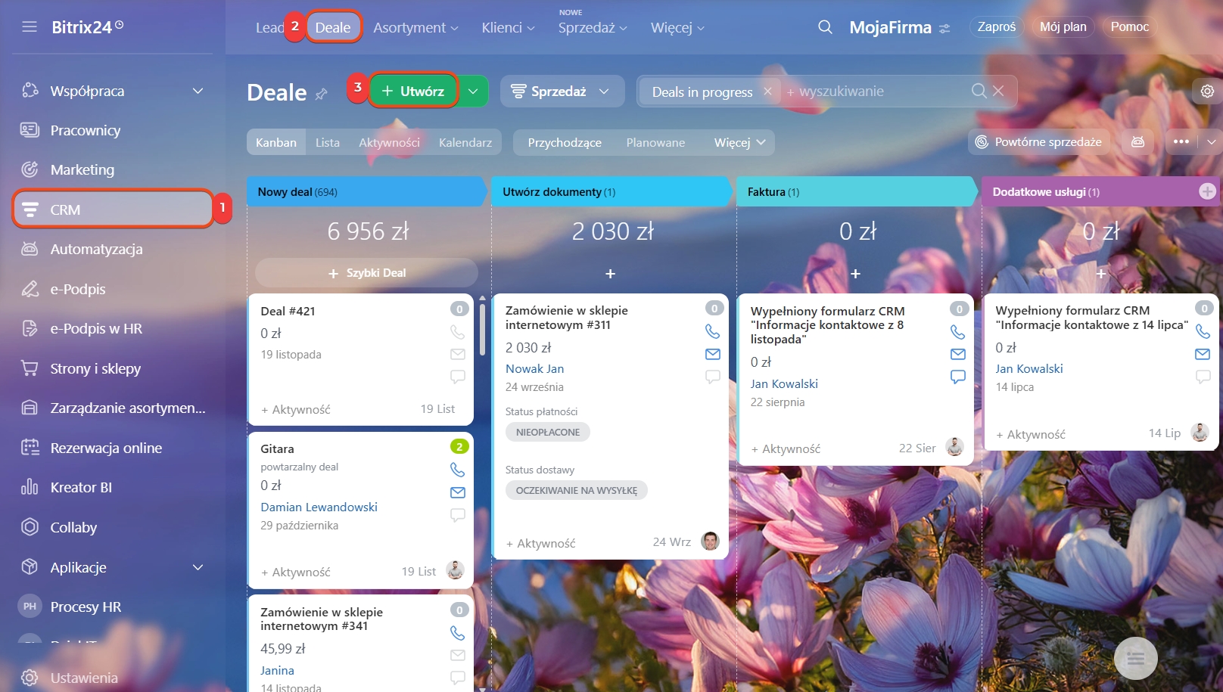Image resolution: width=1223 pixels, height=692 pixels.
Task: Switch to the Lista view tab
Action: click(x=327, y=142)
